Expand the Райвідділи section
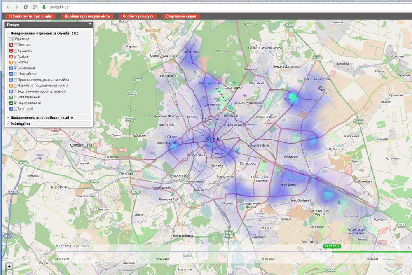This screenshot has height=275, width=412. [x=49, y=124]
